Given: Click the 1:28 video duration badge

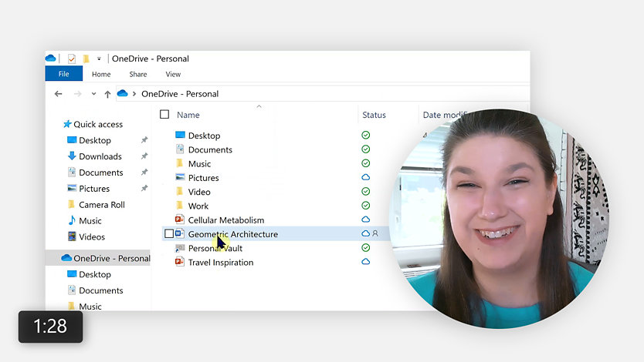Looking at the screenshot, I should (50, 327).
